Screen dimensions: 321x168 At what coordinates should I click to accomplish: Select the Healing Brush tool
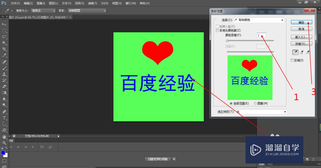[x=4, y=62]
